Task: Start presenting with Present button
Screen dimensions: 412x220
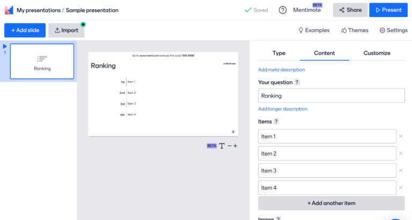Action: click(388, 10)
